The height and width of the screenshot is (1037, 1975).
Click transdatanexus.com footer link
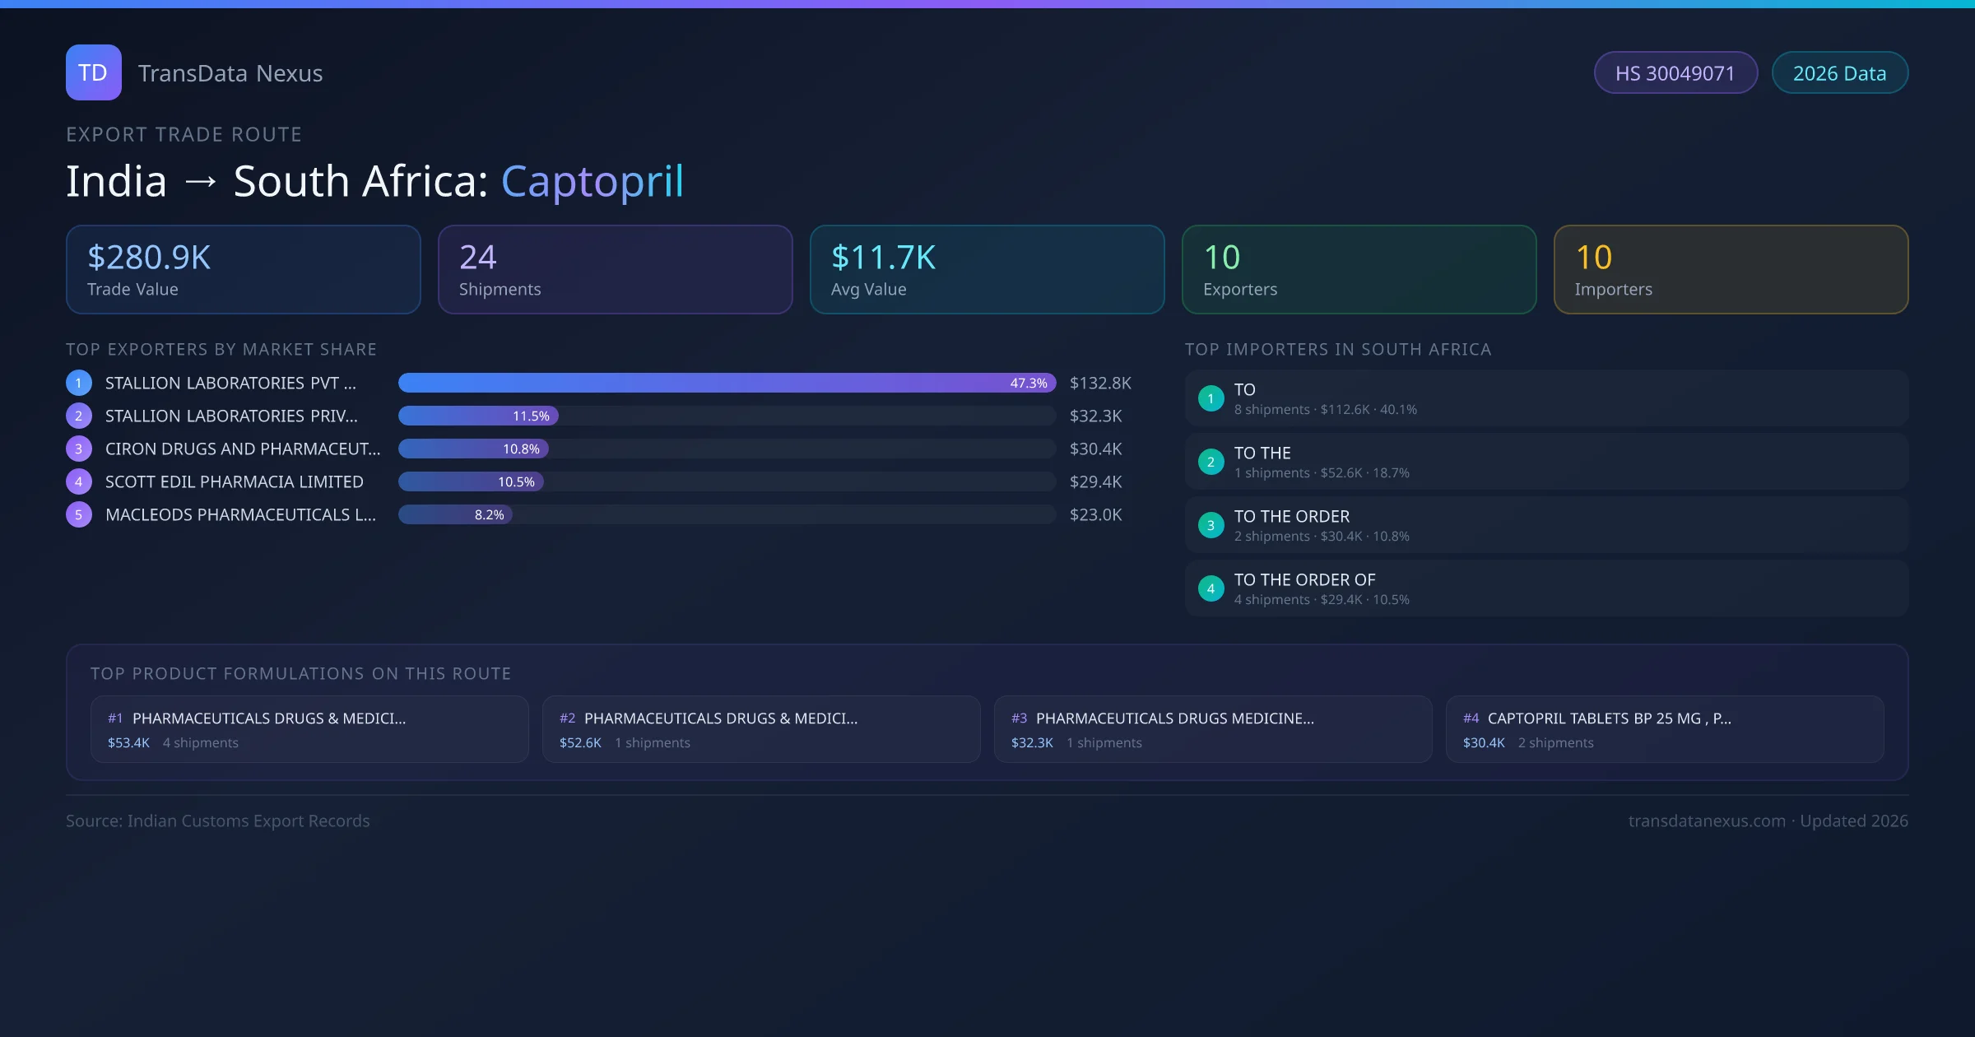point(1706,821)
